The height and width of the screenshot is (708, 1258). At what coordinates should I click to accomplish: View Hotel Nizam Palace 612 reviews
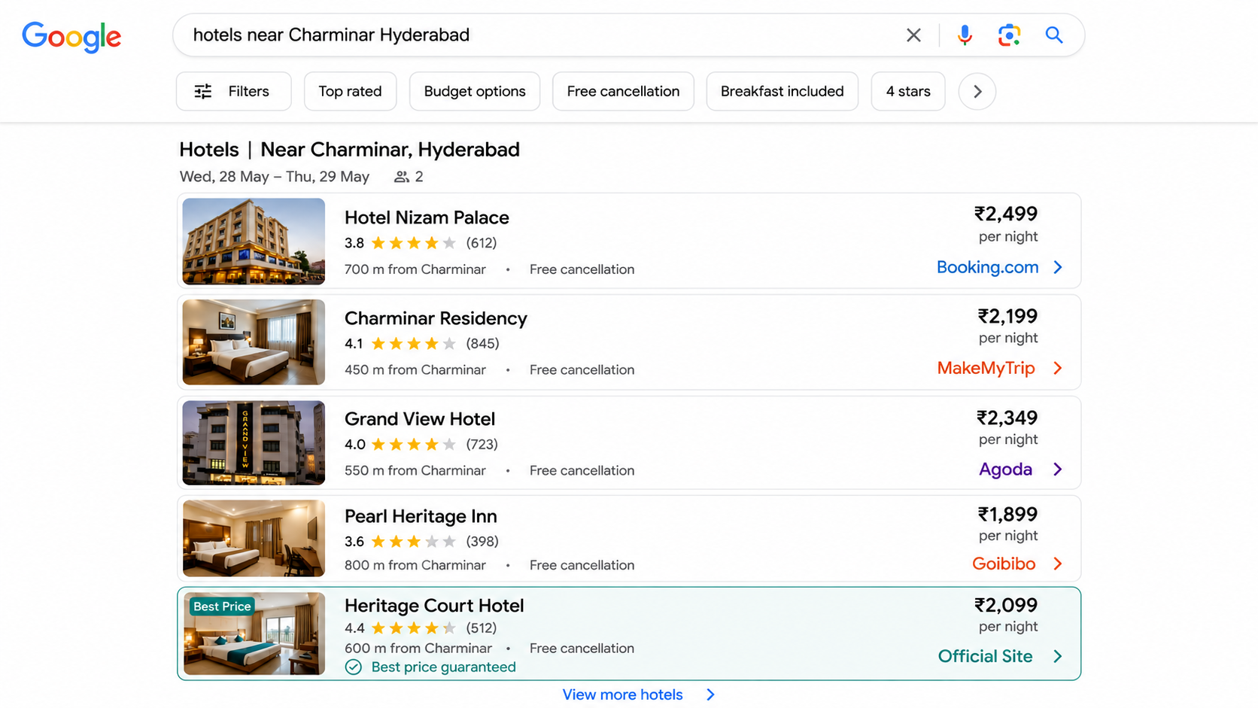click(482, 243)
